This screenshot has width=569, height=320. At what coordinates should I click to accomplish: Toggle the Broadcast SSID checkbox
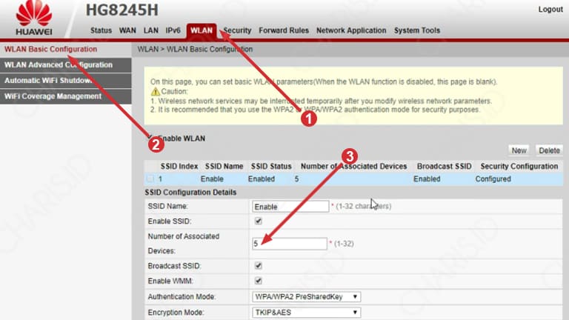click(x=258, y=266)
